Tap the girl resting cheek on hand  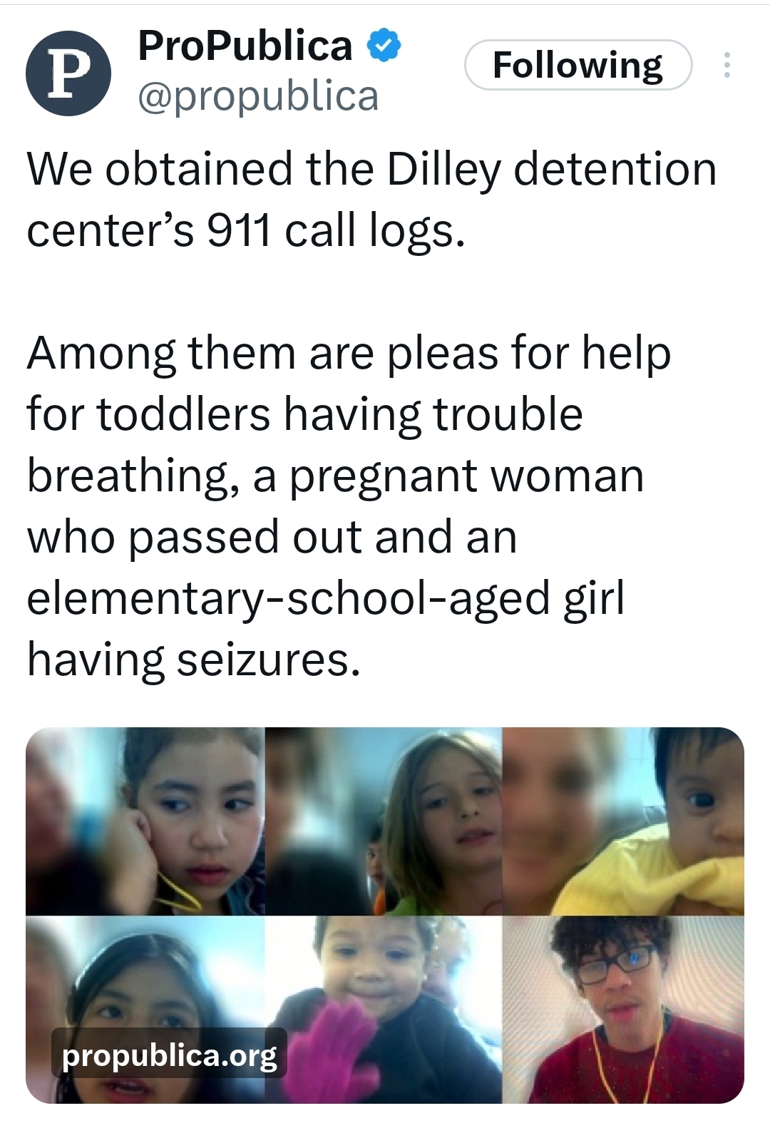[x=145, y=821]
